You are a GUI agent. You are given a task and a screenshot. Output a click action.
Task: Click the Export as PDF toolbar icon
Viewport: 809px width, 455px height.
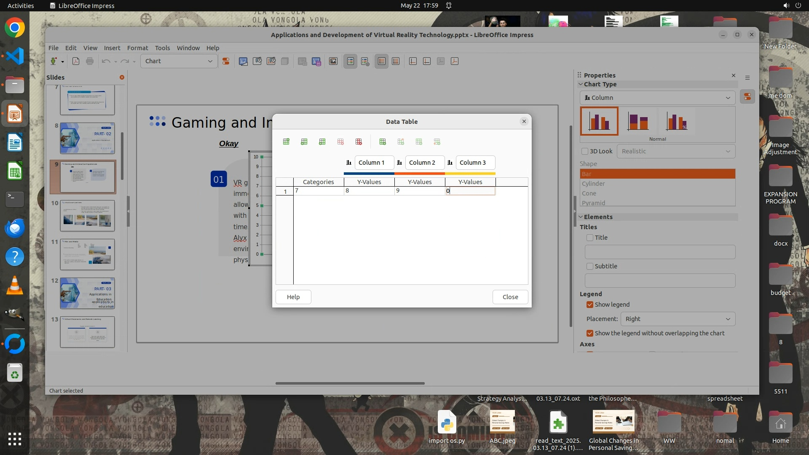(76, 61)
